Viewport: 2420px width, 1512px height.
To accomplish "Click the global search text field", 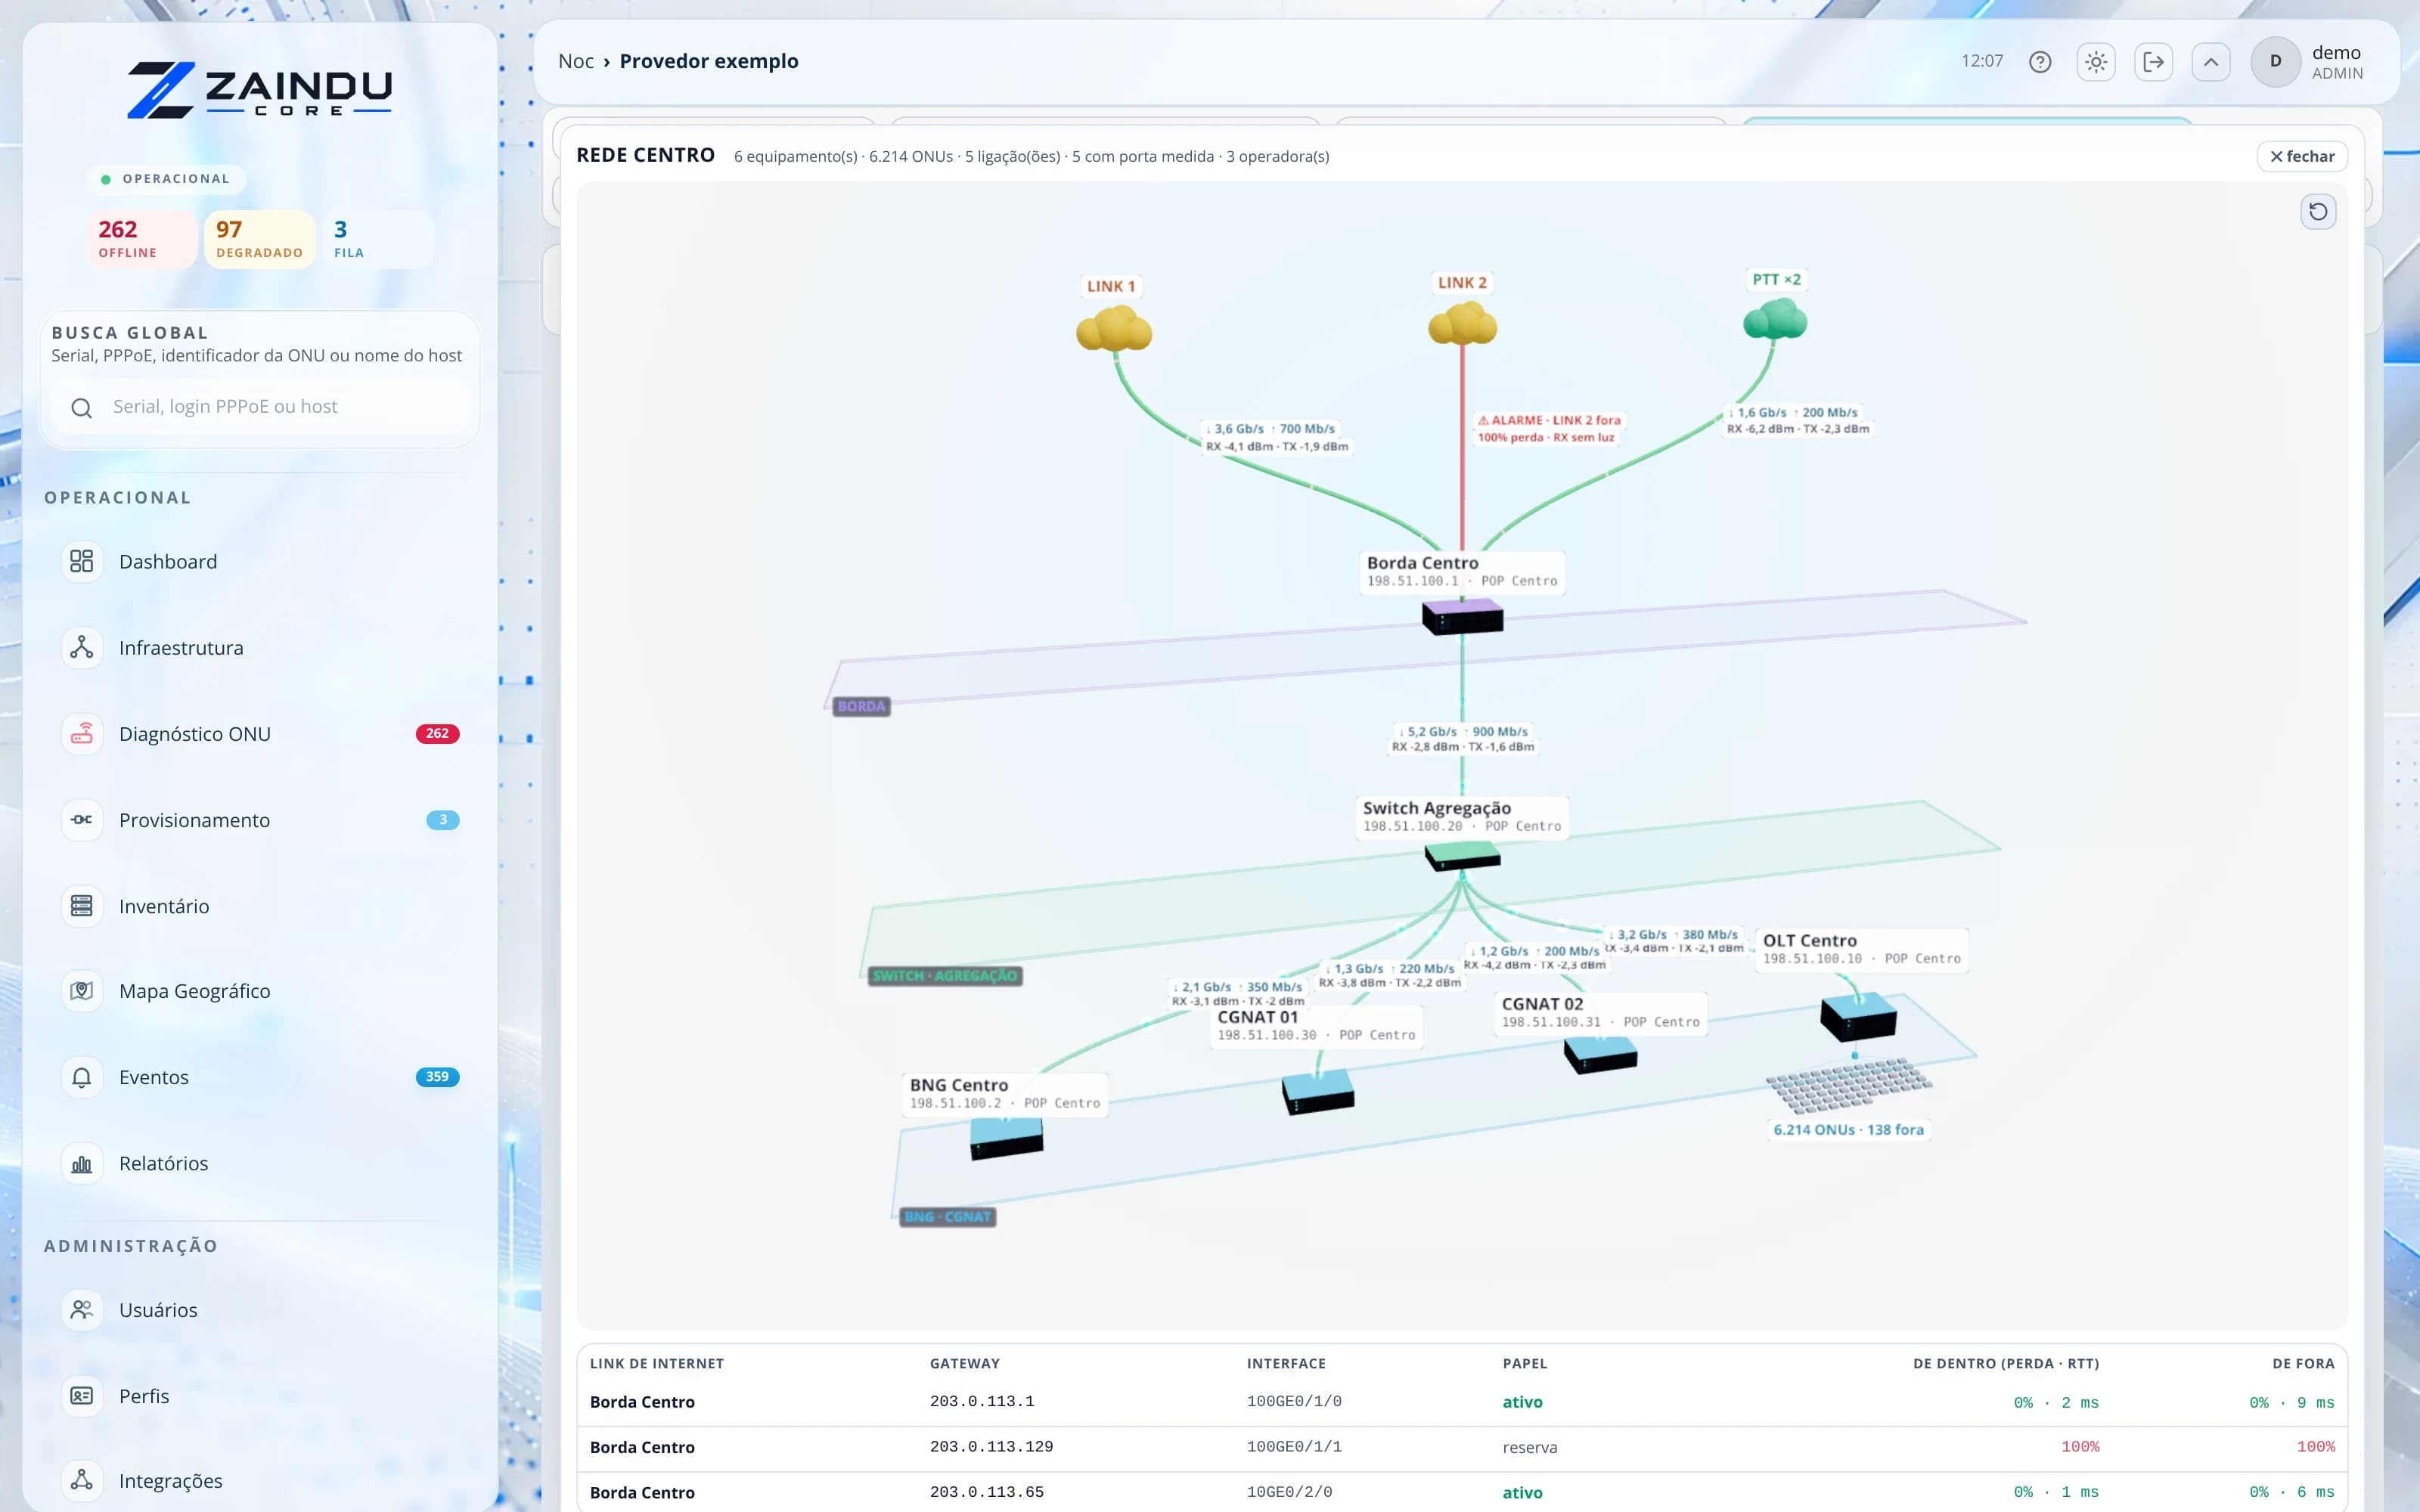I will 260,407.
